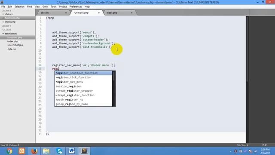275x155 pixels.
Task: Open the View menu
Action: [x=37, y=7]
